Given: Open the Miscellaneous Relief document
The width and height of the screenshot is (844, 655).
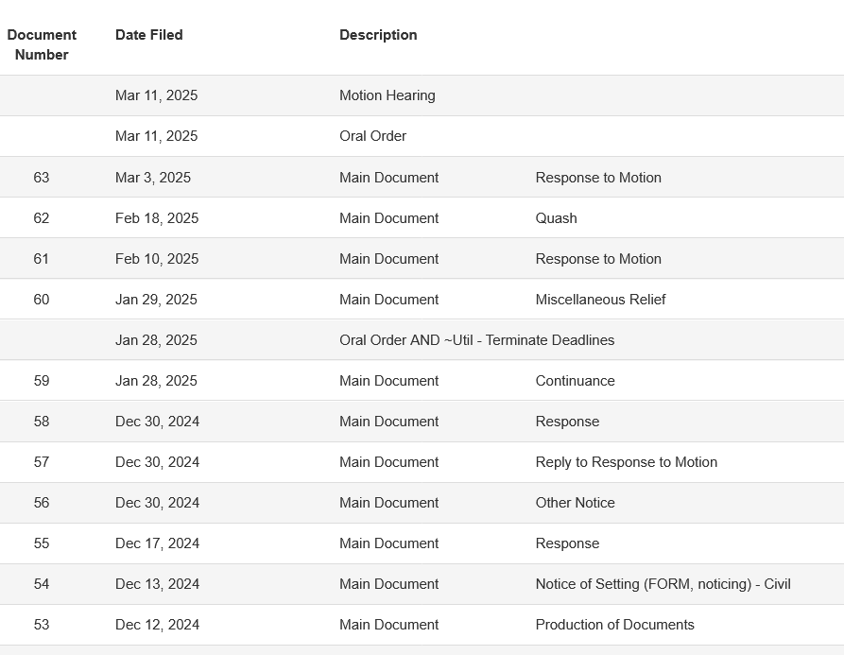Looking at the screenshot, I should click(601, 300).
